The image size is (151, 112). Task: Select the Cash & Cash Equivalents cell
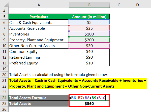(39, 22)
